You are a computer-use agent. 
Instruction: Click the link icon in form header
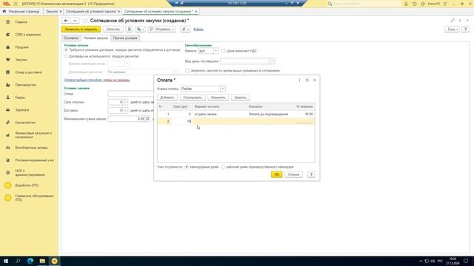pos(453,21)
